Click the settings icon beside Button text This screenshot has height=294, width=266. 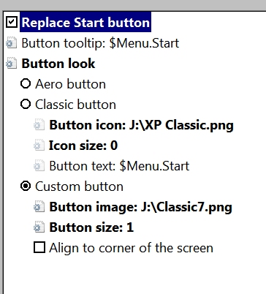click(39, 166)
